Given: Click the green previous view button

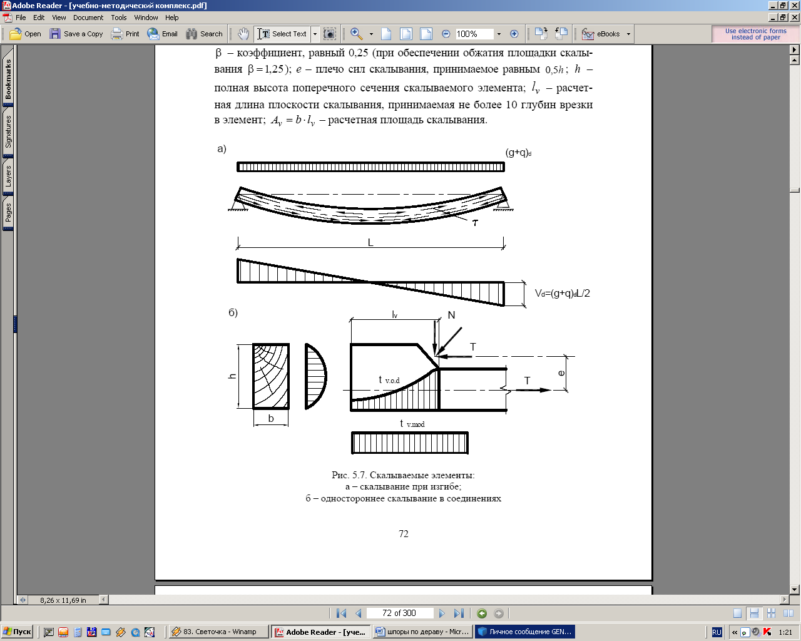Looking at the screenshot, I should coord(482,613).
